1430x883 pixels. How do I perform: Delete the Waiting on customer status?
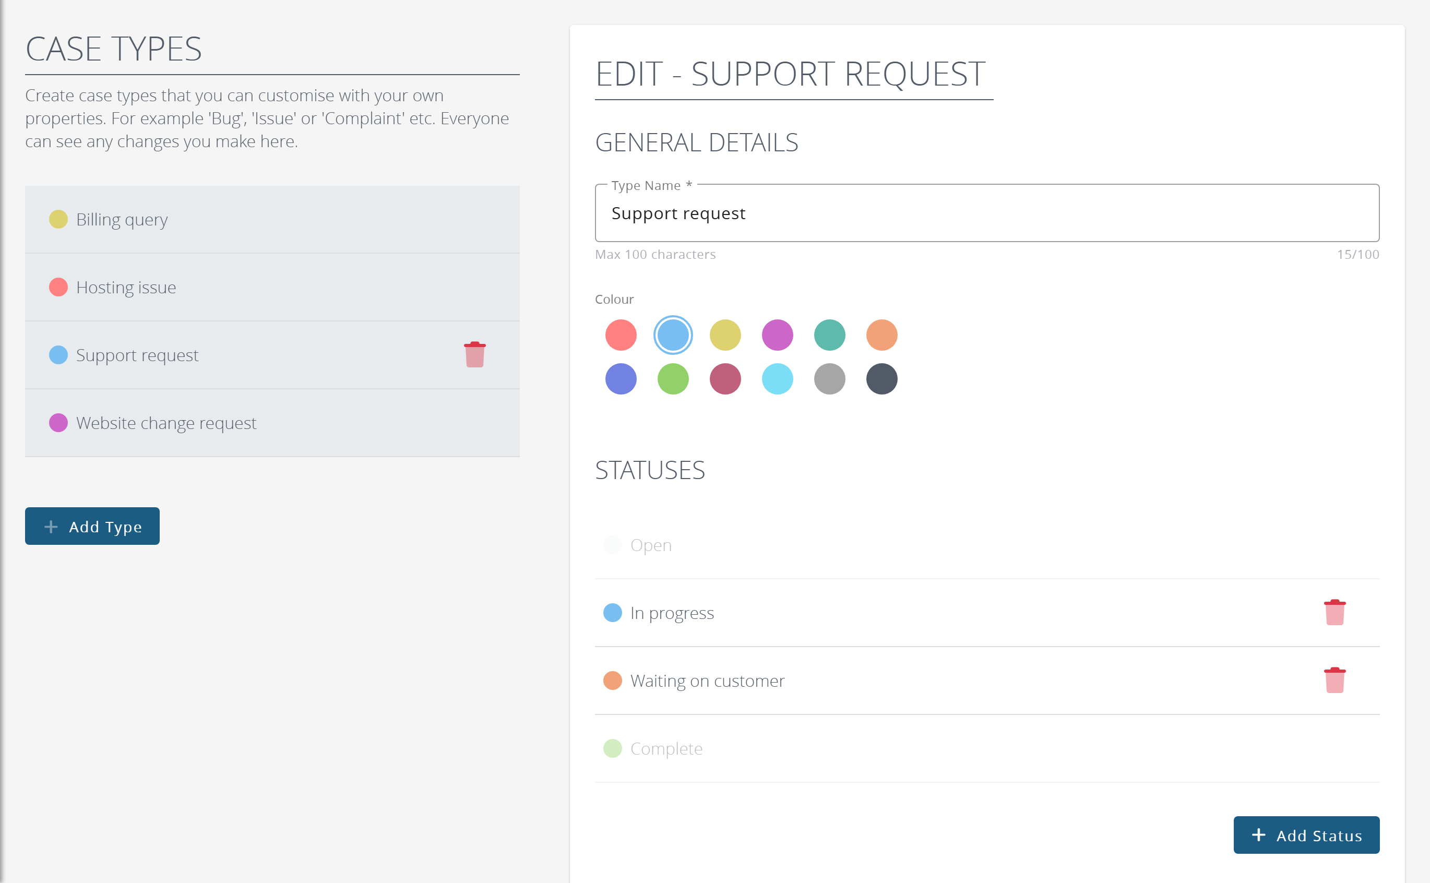[1335, 681]
